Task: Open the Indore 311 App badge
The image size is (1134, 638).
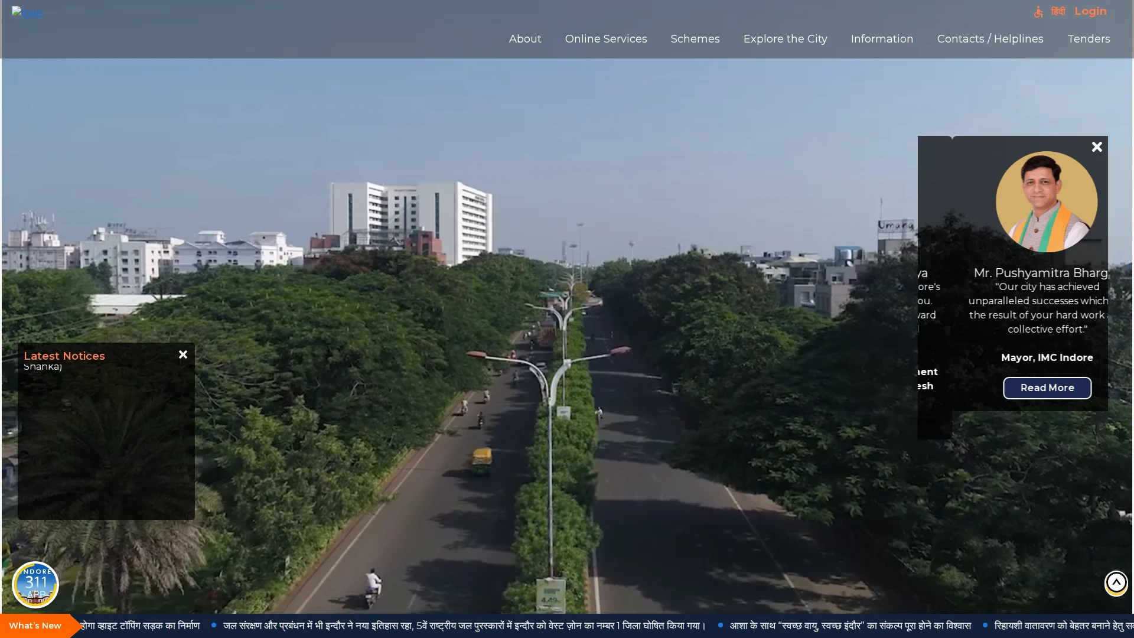Action: click(x=35, y=585)
